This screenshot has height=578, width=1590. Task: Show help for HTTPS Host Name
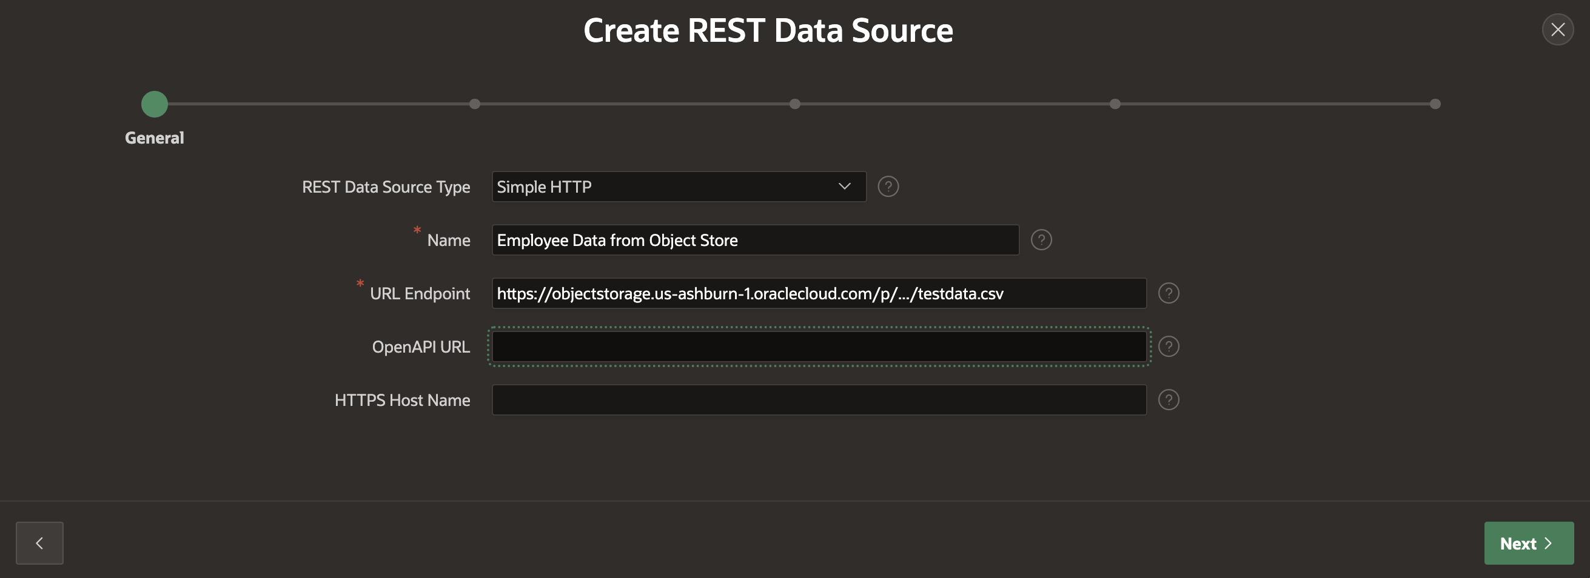click(x=1168, y=400)
